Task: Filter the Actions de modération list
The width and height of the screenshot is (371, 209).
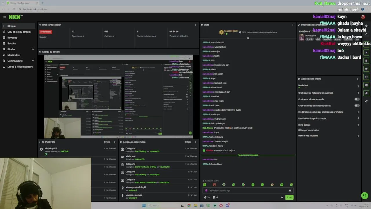Action: coord(188,142)
